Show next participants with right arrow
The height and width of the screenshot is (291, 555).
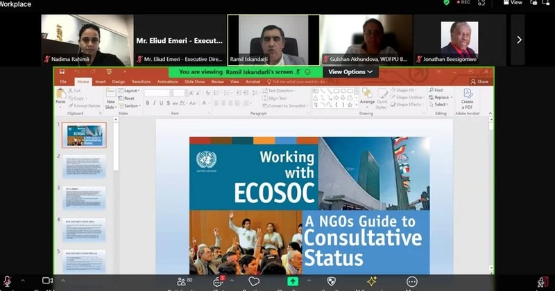coord(519,39)
